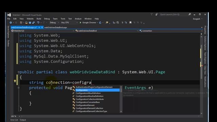Open the Website menu
The width and height of the screenshot is (217, 122).
pyautogui.click(x=30, y=19)
